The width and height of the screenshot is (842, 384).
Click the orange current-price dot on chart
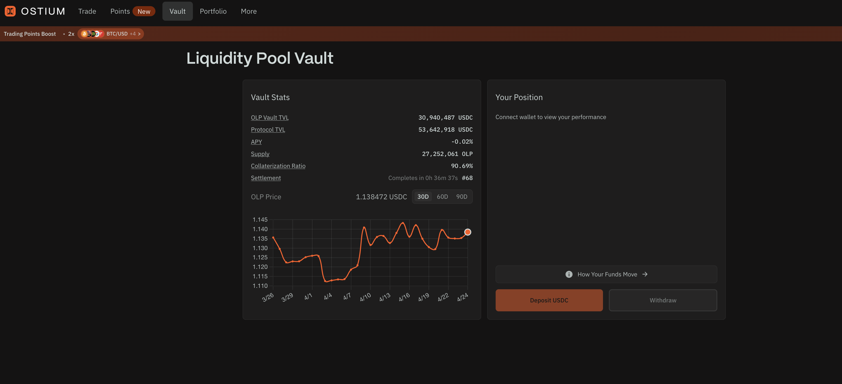467,232
